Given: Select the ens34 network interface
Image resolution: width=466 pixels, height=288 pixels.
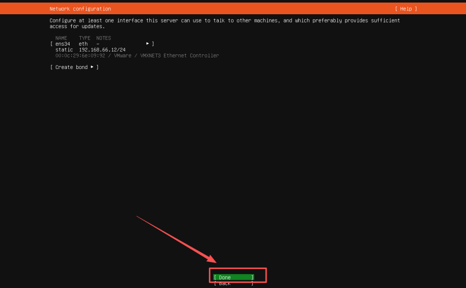Looking at the screenshot, I should 63,44.
